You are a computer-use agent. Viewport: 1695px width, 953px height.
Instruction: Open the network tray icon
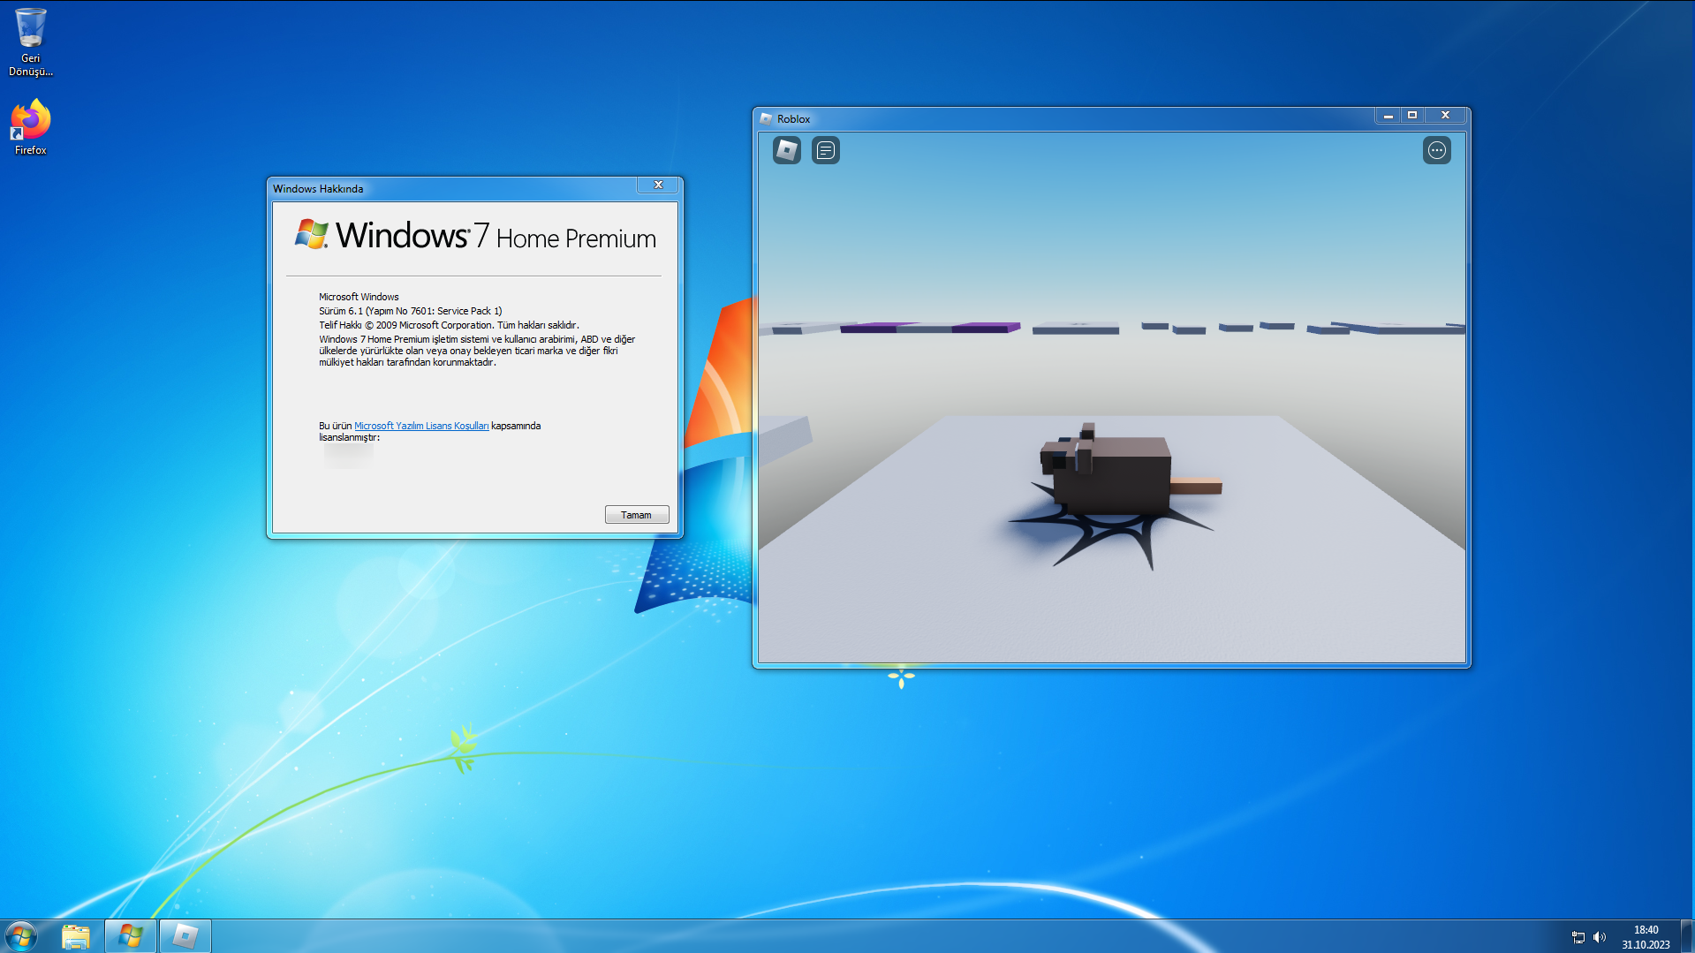pos(1578,937)
